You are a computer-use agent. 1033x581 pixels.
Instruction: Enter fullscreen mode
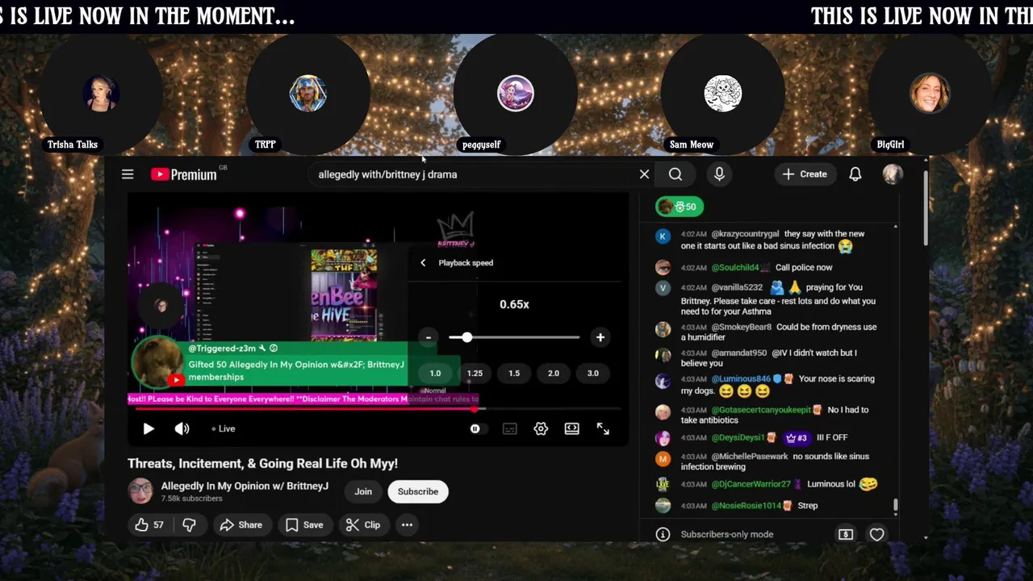pos(603,428)
